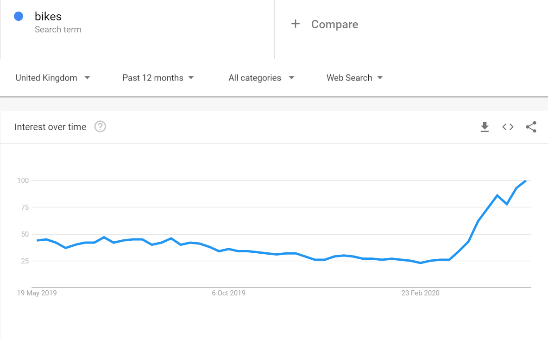Click the 6 Oct 2019 axis date
The width and height of the screenshot is (548, 338).
(x=228, y=293)
